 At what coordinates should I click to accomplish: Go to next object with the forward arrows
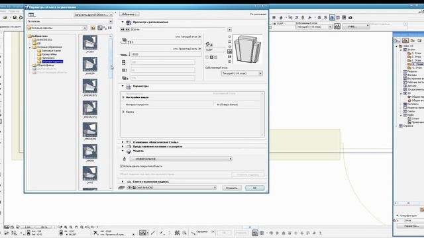(127, 29)
